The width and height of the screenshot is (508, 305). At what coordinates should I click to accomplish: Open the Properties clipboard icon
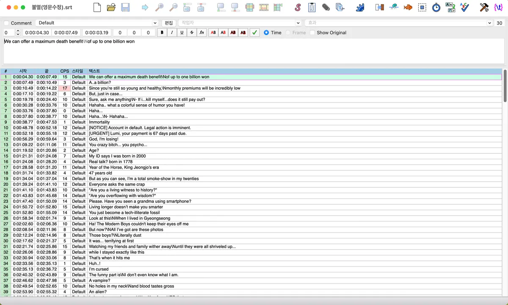312,7
